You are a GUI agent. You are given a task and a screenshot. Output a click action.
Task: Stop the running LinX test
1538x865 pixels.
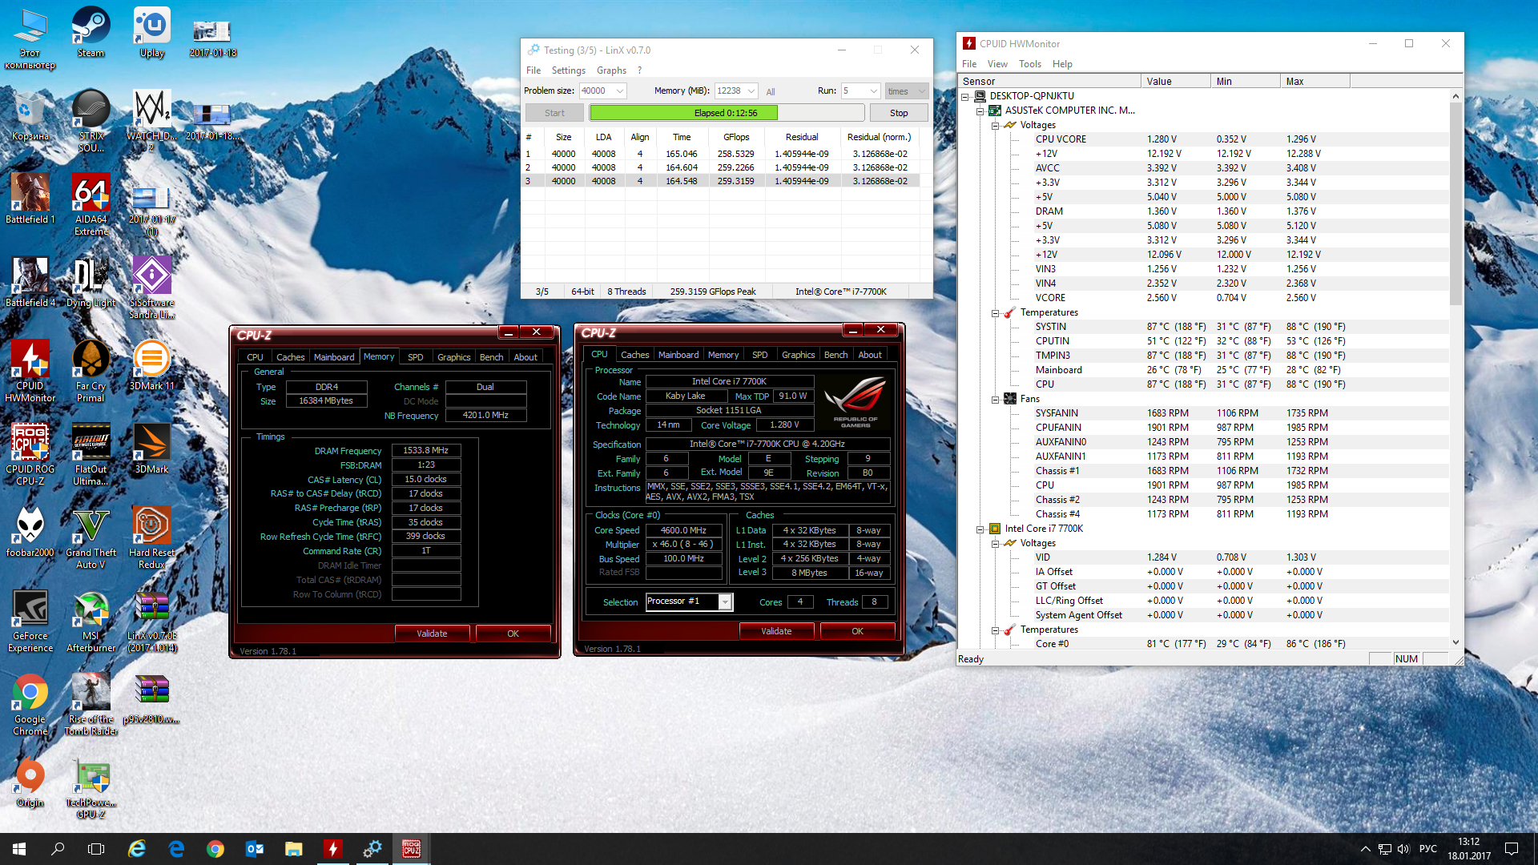click(899, 113)
